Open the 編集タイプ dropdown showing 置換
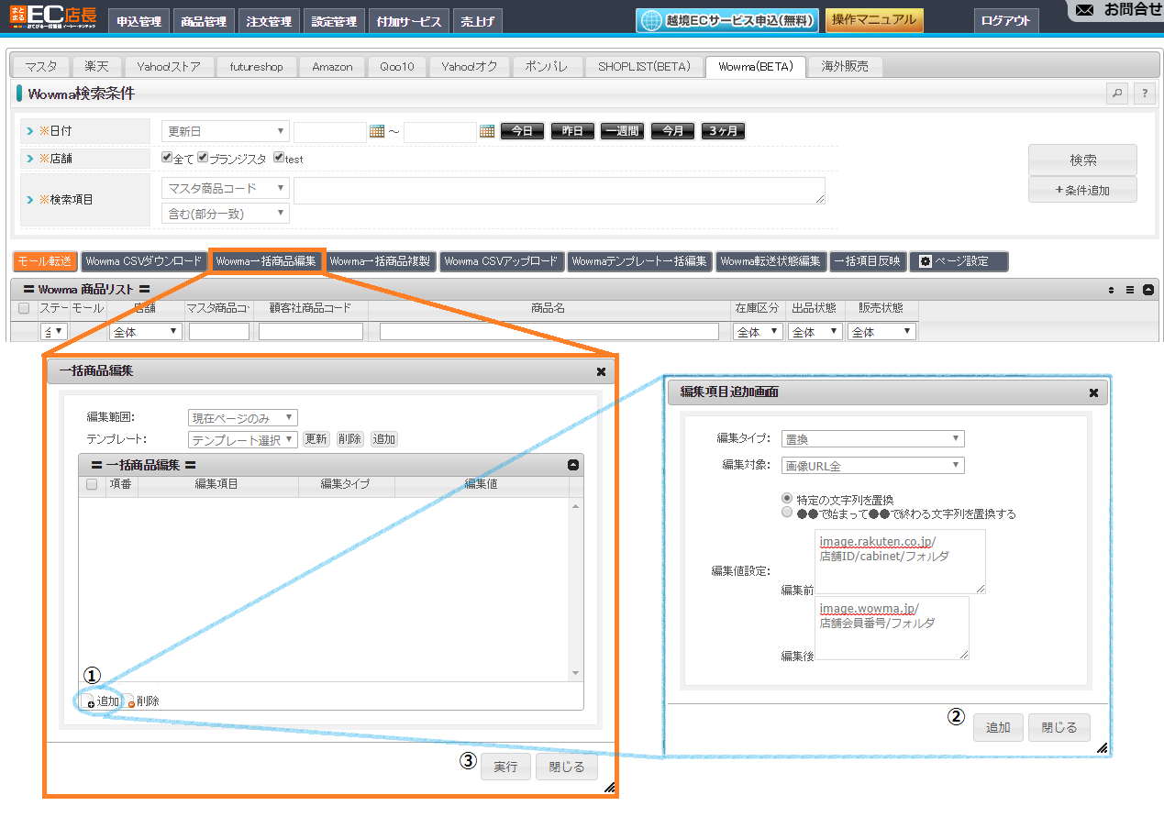The height and width of the screenshot is (839, 1164). [873, 439]
